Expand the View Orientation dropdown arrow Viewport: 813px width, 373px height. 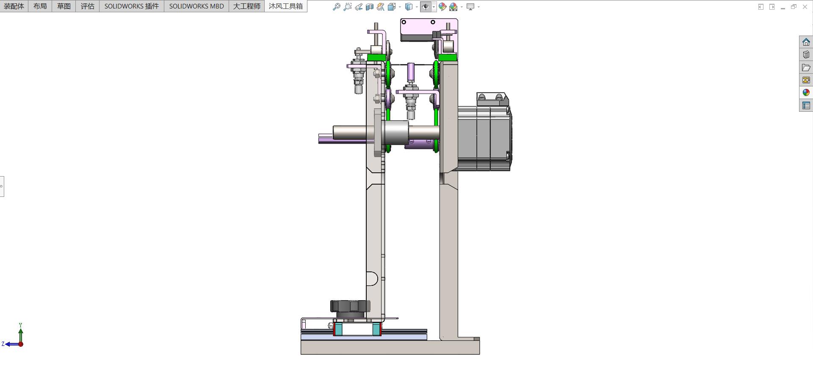[400, 7]
